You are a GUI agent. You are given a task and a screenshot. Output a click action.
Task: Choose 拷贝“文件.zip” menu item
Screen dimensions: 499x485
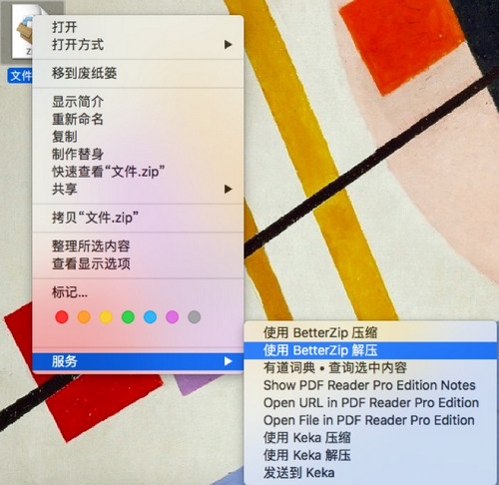138,218
